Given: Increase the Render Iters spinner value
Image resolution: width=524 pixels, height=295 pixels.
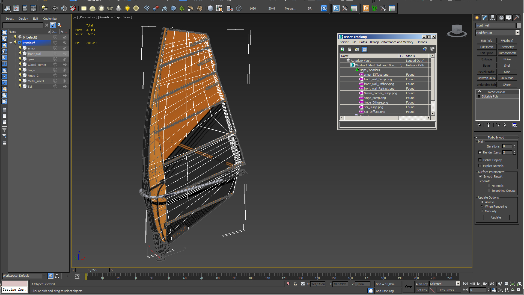Looking at the screenshot, I should [x=514, y=151].
